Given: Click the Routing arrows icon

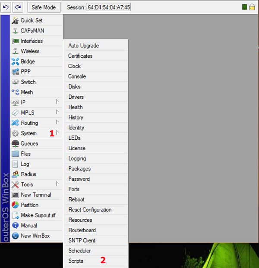Looking at the screenshot, I should tap(15, 123).
